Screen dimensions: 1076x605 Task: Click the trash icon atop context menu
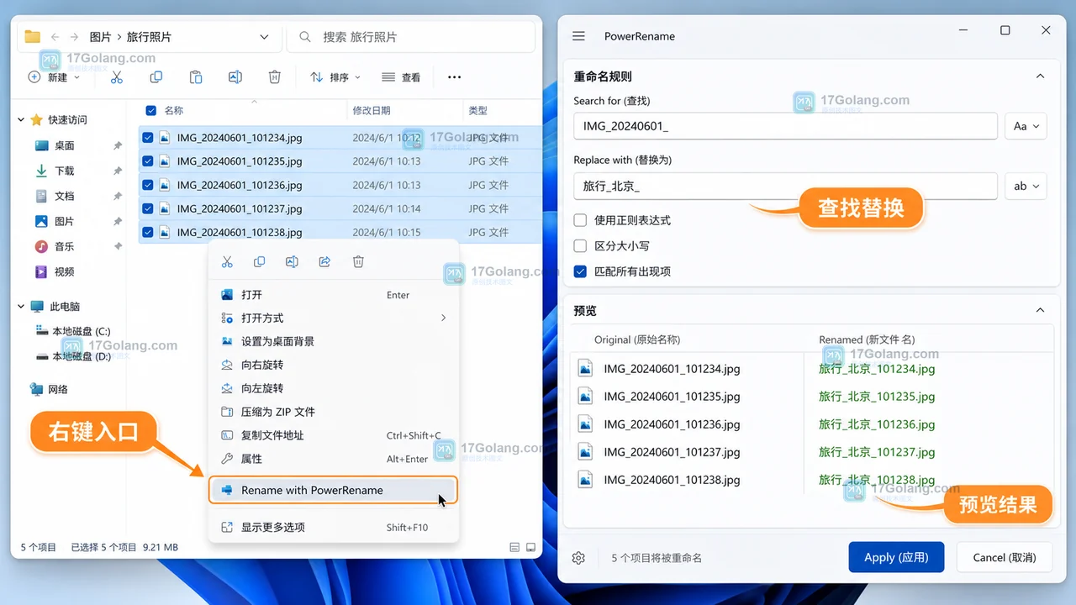point(358,262)
